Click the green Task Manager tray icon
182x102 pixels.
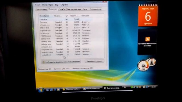click(132, 87)
